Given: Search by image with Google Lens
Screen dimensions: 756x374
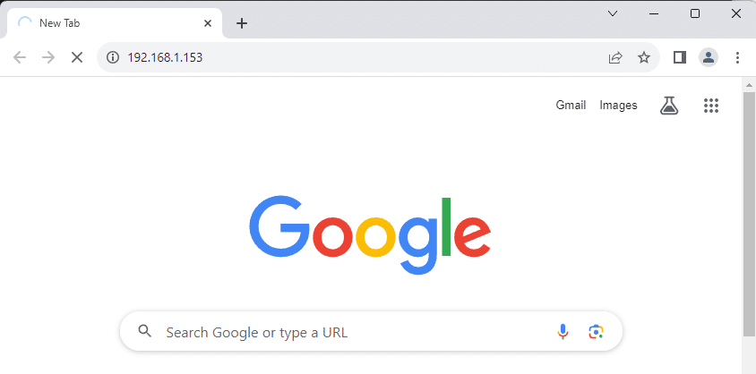Looking at the screenshot, I should pyautogui.click(x=596, y=332).
